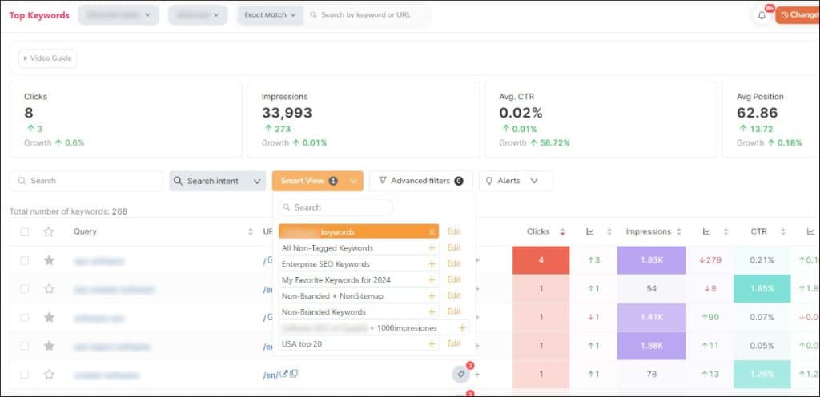Open the second blurred dropdown before Exact Match
This screenshot has height=397, width=820.
pyautogui.click(x=198, y=15)
